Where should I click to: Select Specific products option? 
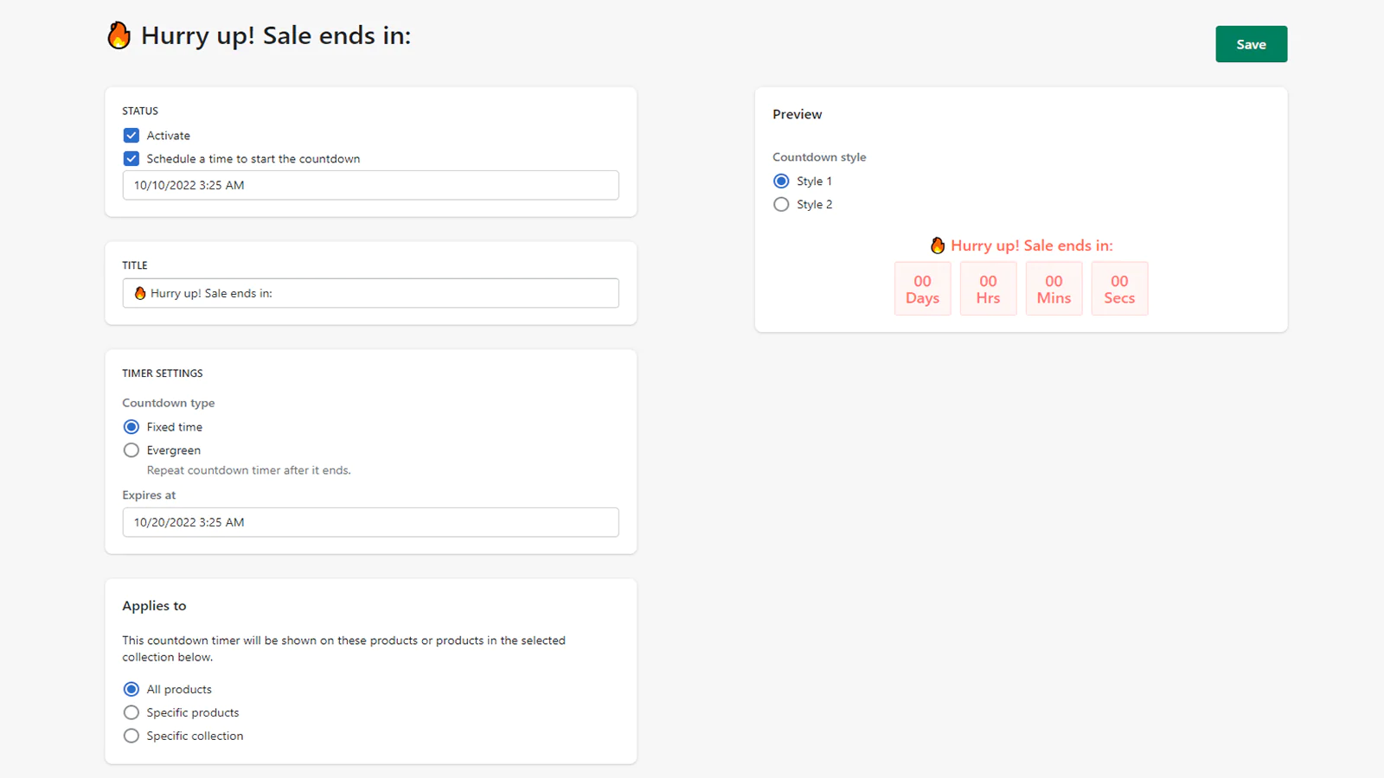click(x=131, y=712)
